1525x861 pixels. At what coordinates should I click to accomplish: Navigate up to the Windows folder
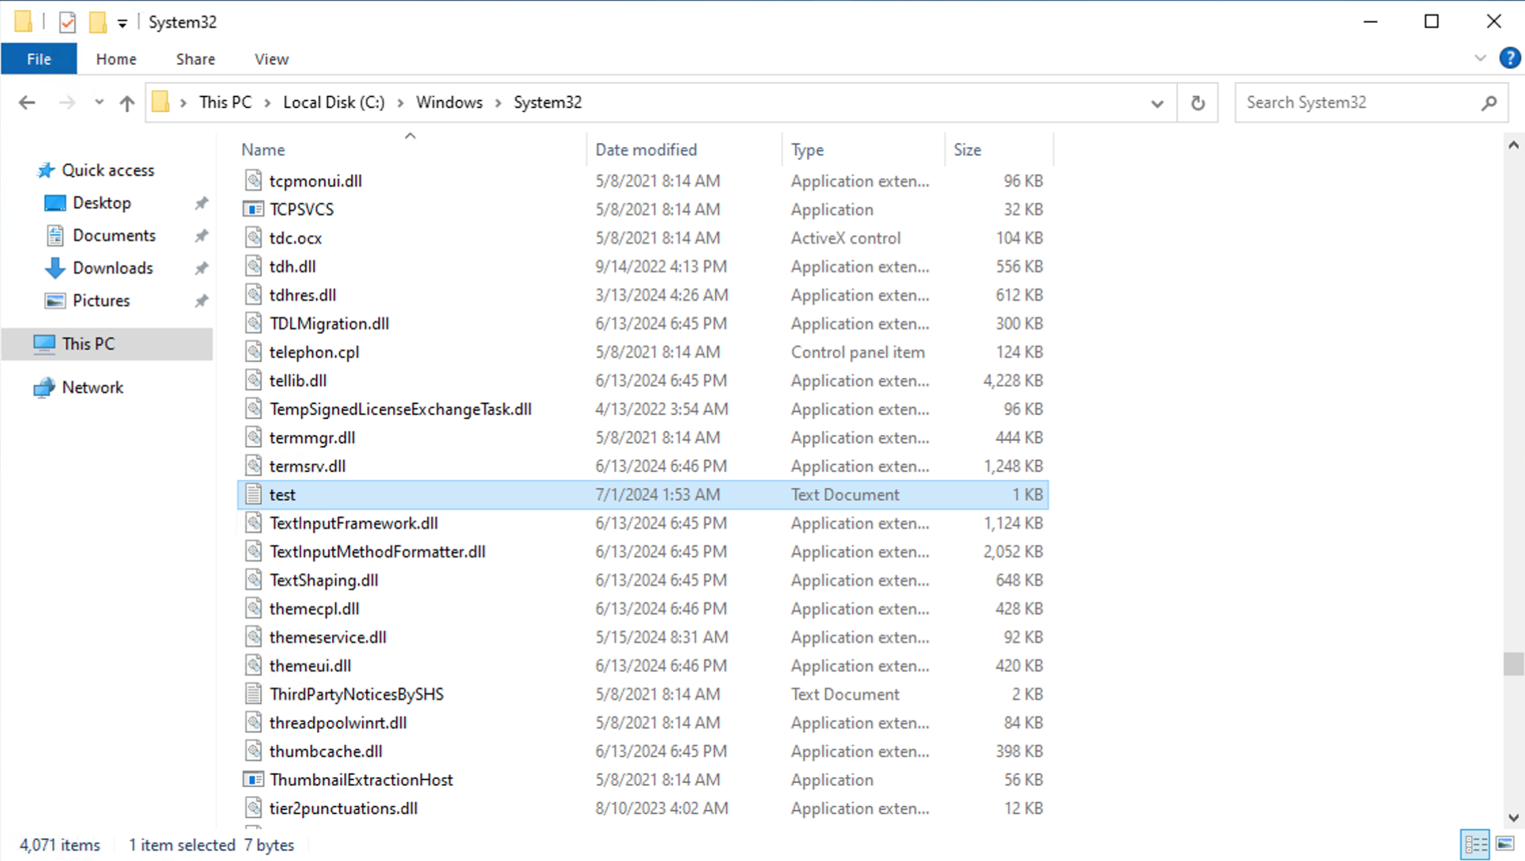point(127,102)
